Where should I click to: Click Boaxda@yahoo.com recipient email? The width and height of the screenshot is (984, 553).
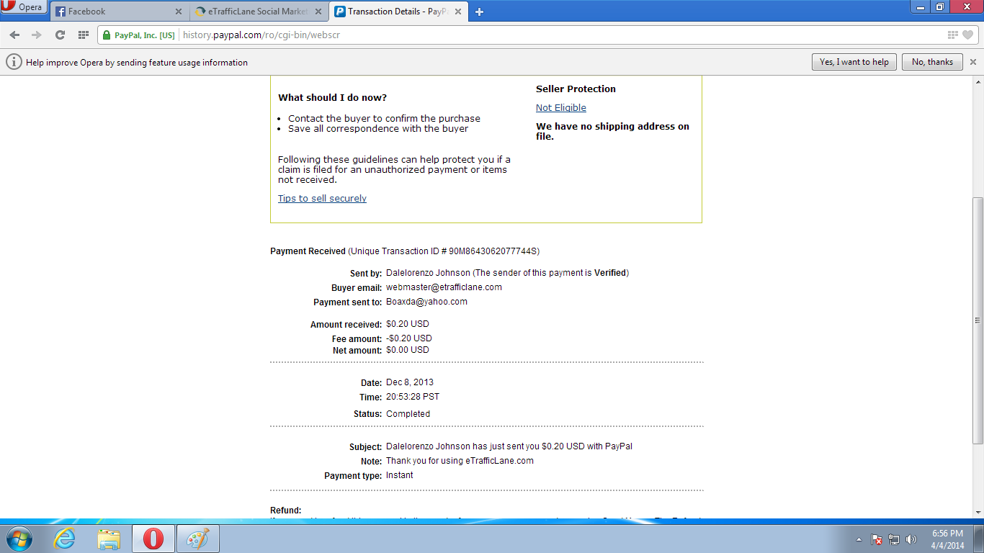pos(426,302)
